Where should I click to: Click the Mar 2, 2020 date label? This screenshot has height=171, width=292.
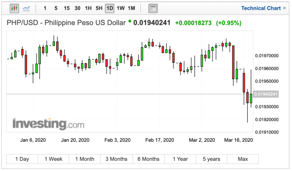[x=202, y=140]
